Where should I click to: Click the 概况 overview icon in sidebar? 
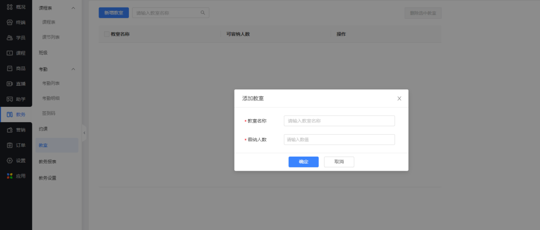tap(9, 7)
